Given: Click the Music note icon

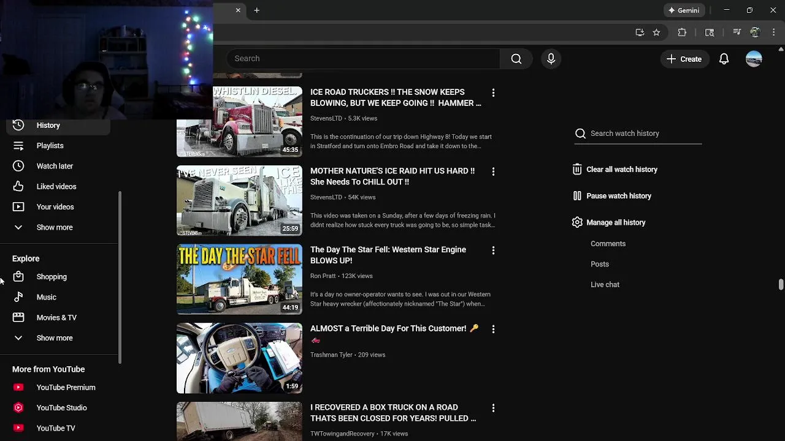Looking at the screenshot, I should [x=18, y=297].
